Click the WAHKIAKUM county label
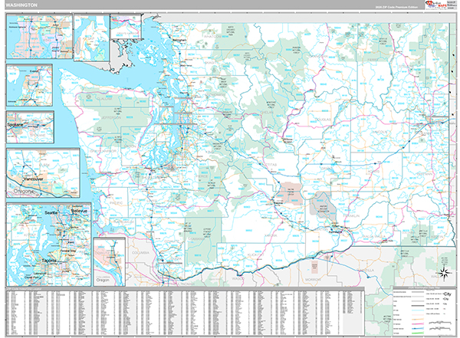This screenshot has height=338, width=460. point(123,222)
